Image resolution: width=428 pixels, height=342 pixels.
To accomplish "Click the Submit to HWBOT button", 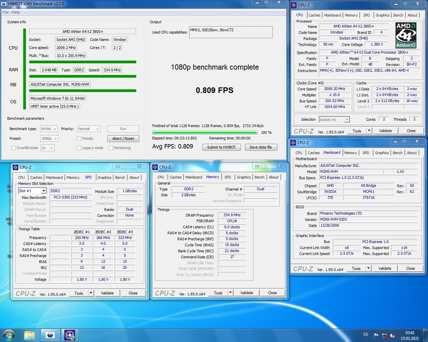I will [x=222, y=147].
